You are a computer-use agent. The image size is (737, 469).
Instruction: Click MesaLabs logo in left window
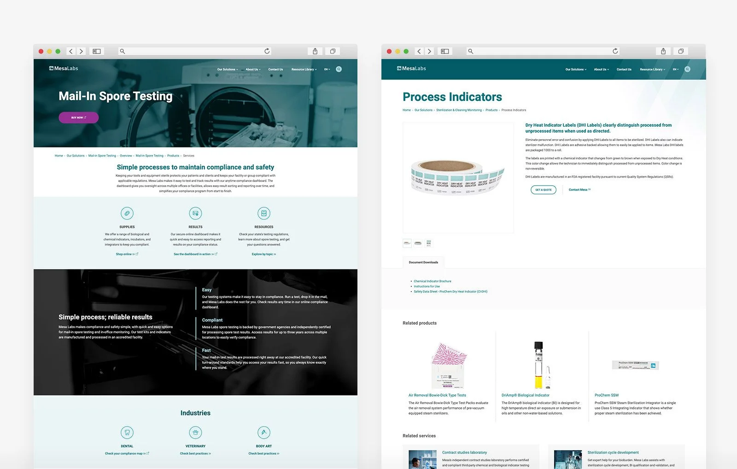(64, 68)
